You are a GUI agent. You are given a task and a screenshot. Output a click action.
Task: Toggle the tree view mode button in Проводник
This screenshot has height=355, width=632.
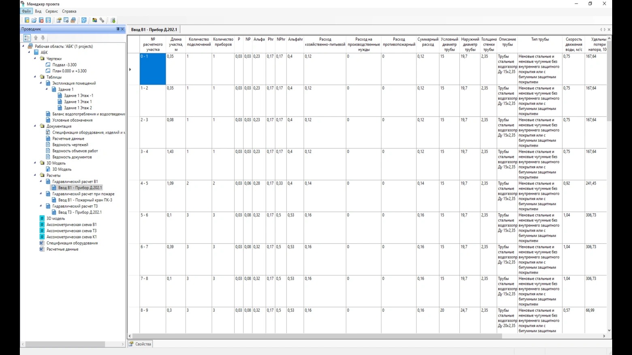click(27, 38)
